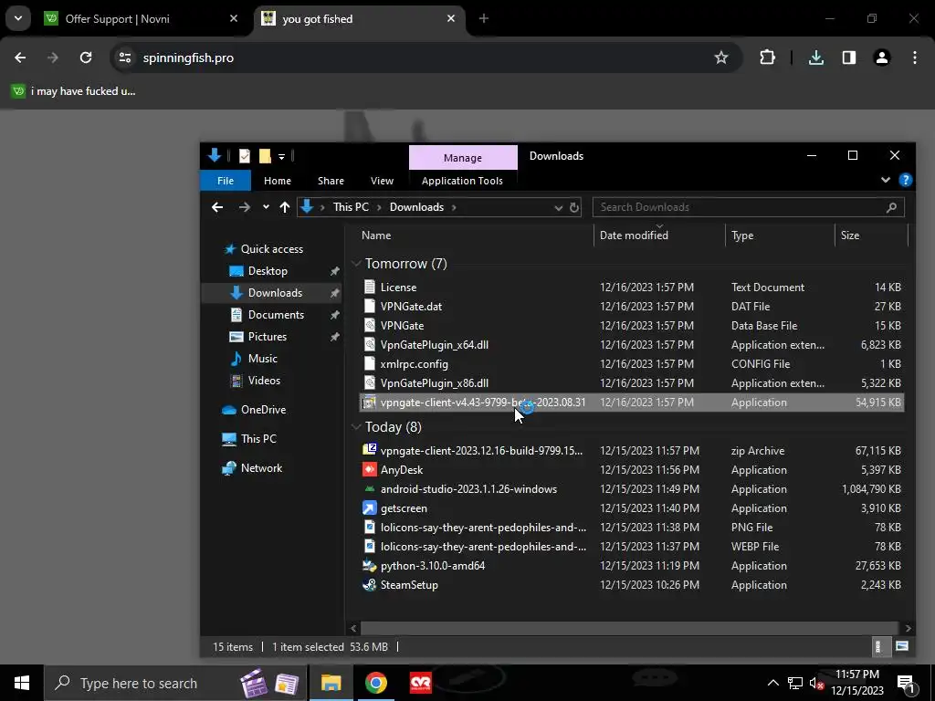Screen dimensions: 935x701
Task: Click the Explorer back navigation arrow
Action: (x=217, y=207)
